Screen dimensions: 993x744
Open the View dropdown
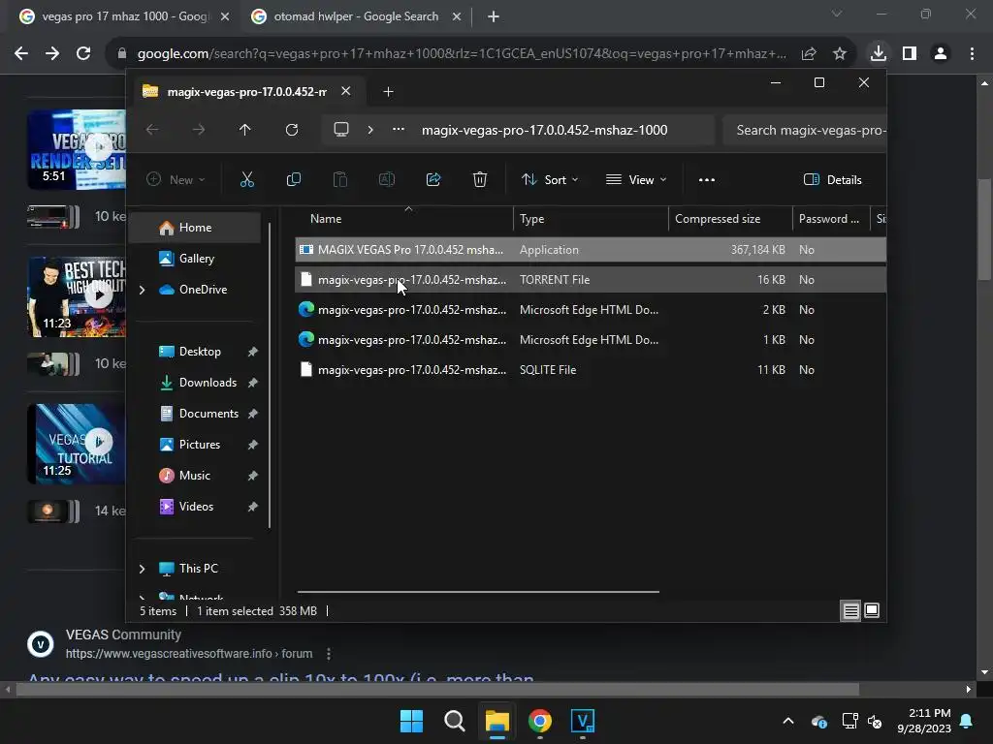(636, 179)
